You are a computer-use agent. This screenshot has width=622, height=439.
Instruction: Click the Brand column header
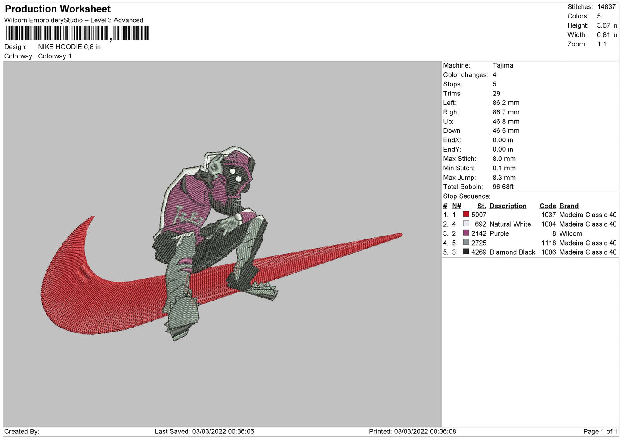click(569, 206)
